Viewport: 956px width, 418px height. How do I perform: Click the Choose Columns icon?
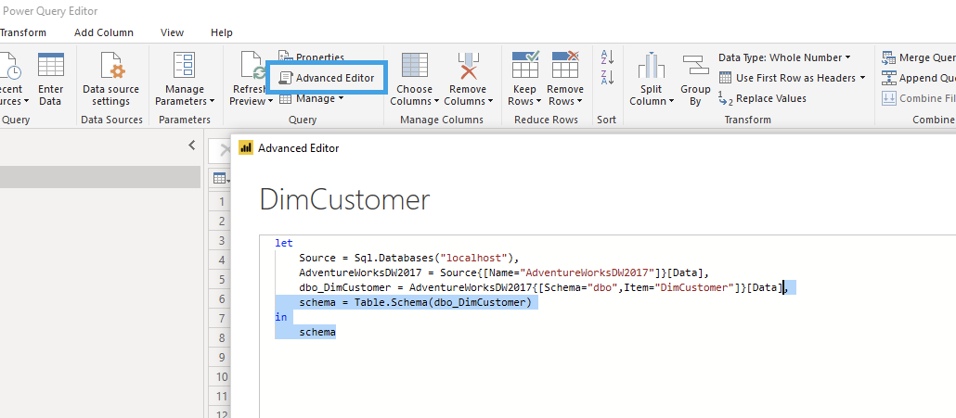click(x=415, y=65)
